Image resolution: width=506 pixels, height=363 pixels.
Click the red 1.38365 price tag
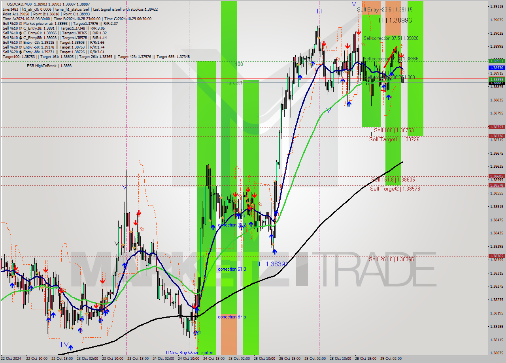tap(497, 256)
